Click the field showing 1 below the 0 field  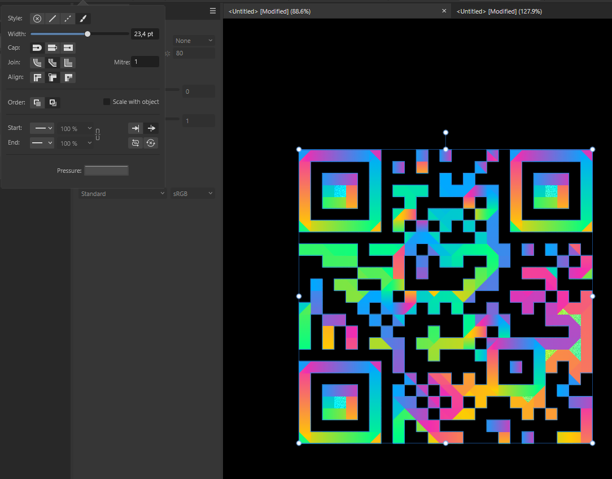198,121
